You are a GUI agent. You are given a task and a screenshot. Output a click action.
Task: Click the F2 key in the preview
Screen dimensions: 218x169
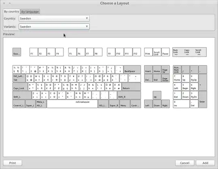click(42, 52)
